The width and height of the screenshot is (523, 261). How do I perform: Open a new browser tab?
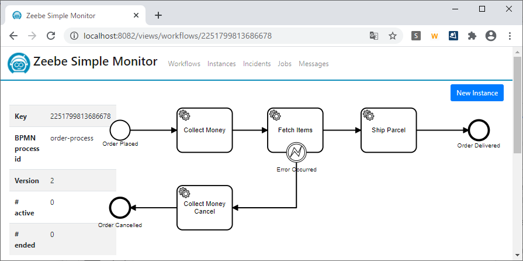pos(158,15)
